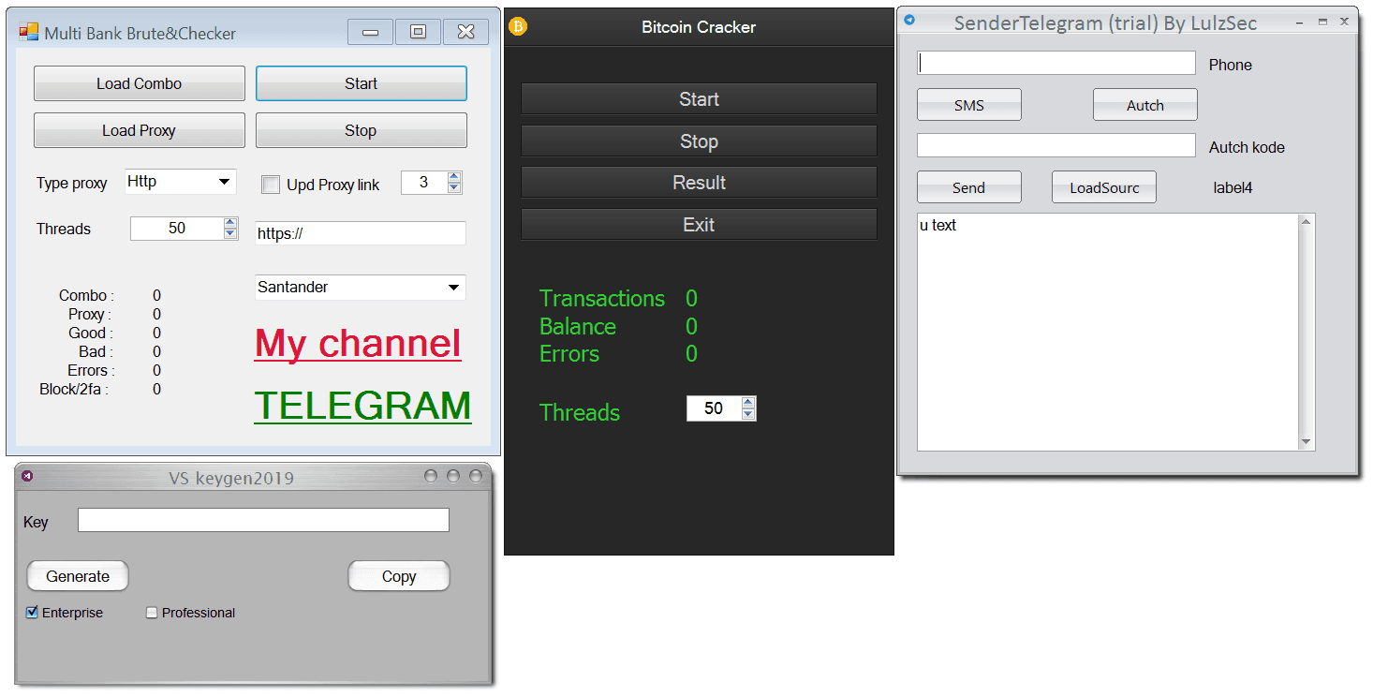Increase Threads value in Bitcoin Cracker
This screenshot has height=697, width=1373.
click(747, 403)
